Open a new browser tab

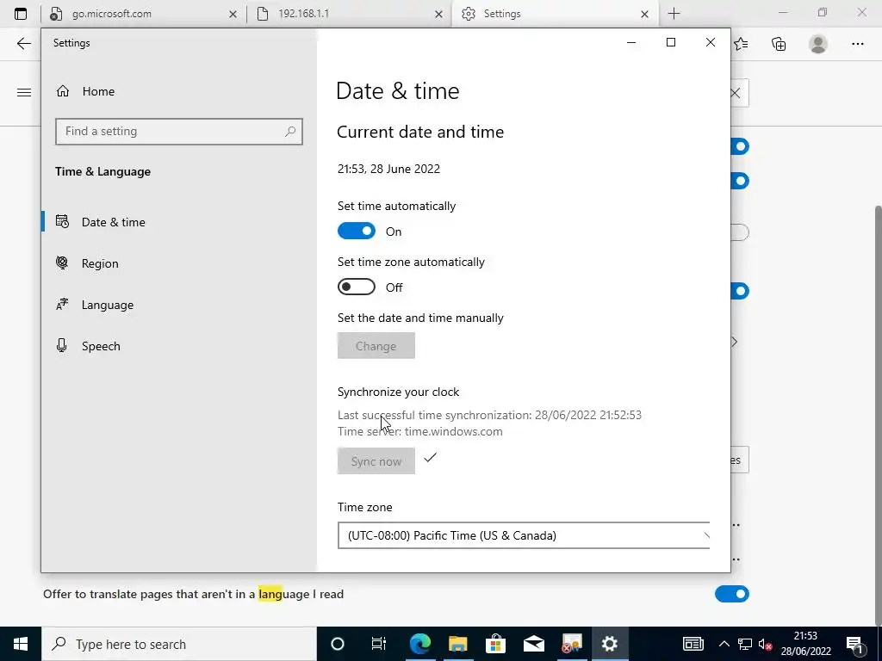click(674, 14)
